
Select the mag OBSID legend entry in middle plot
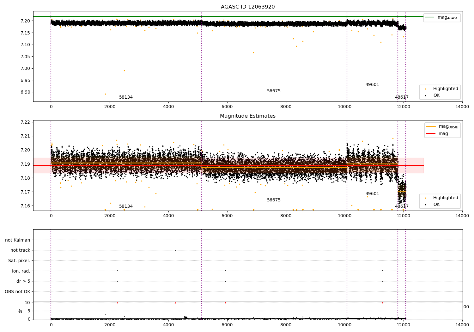tap(442, 126)
